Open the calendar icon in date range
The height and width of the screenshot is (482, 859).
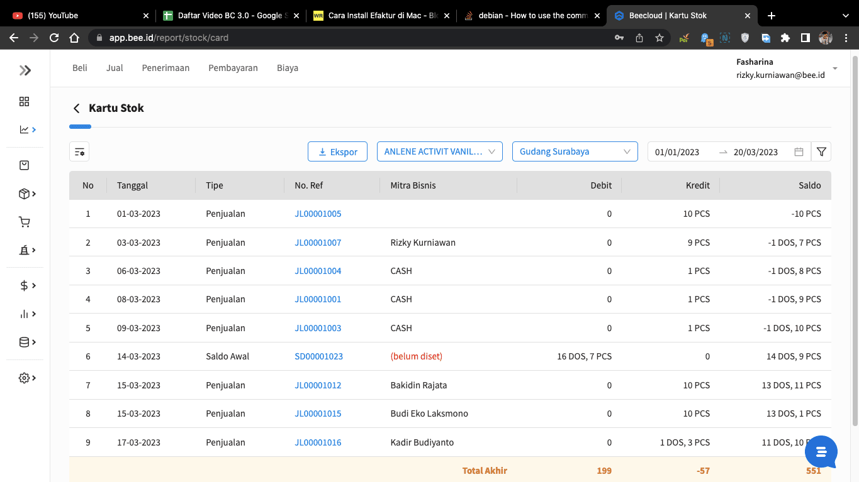click(799, 151)
